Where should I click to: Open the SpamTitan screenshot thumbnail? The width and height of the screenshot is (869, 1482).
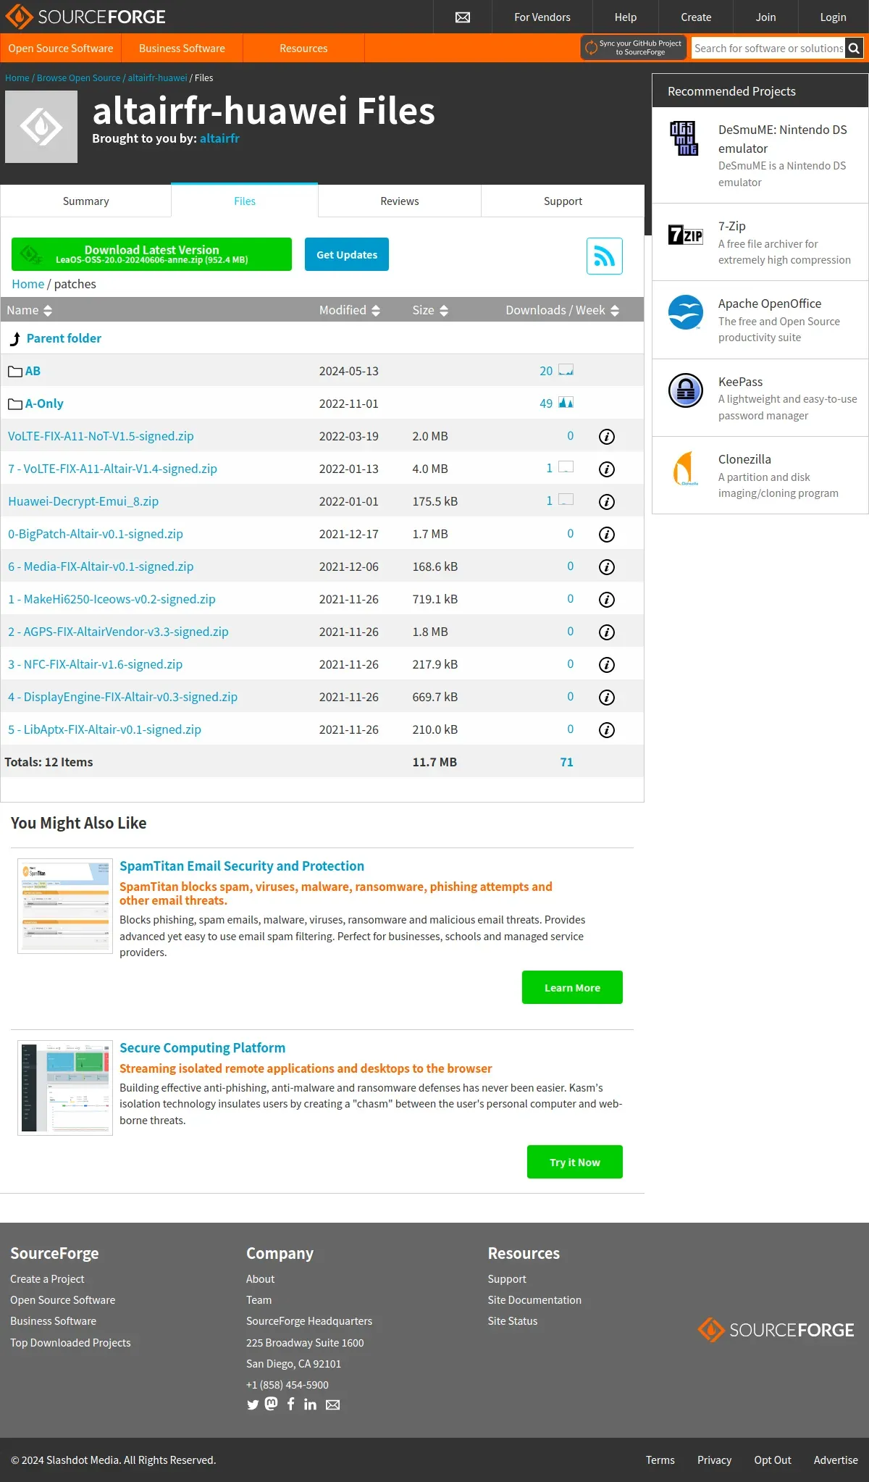(x=65, y=906)
